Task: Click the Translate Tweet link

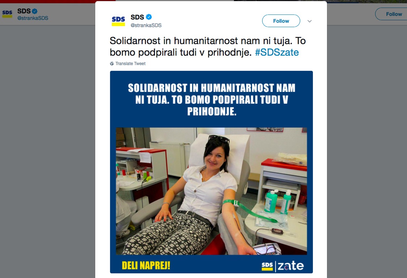Action: coord(130,64)
